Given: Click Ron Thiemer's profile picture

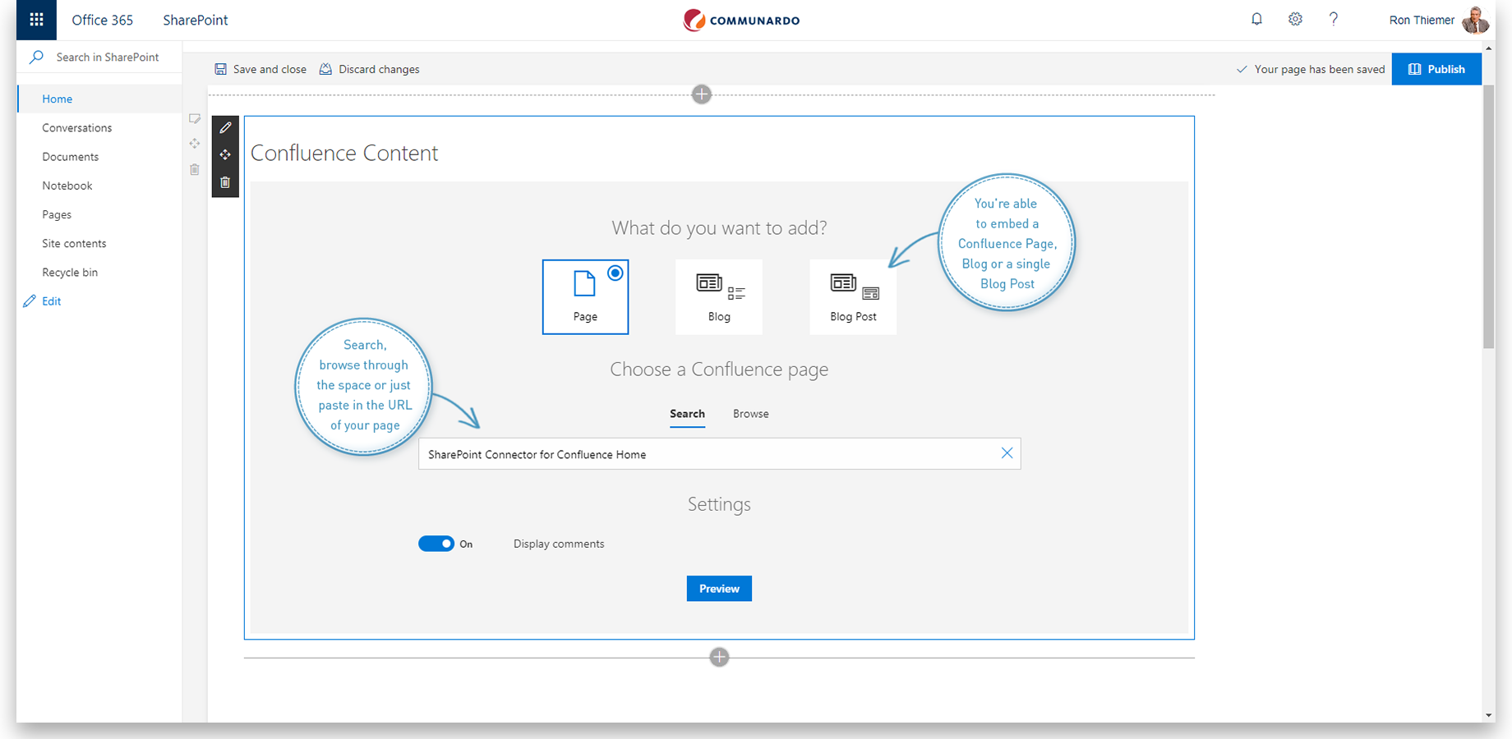Looking at the screenshot, I should click(1475, 20).
